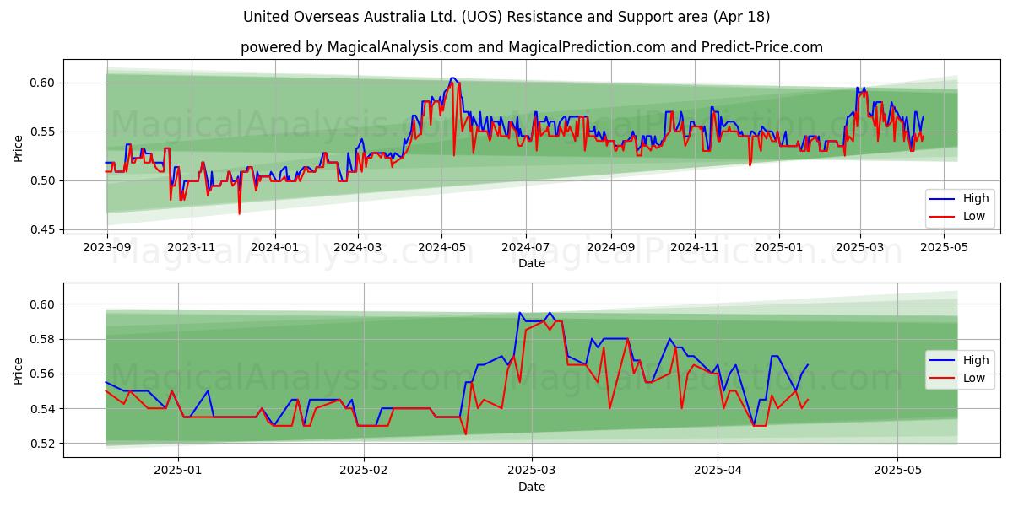Screen dimensions: 1013x506
Task: Click the '2025-04' tick label on bottom chart
Action: [x=718, y=472]
